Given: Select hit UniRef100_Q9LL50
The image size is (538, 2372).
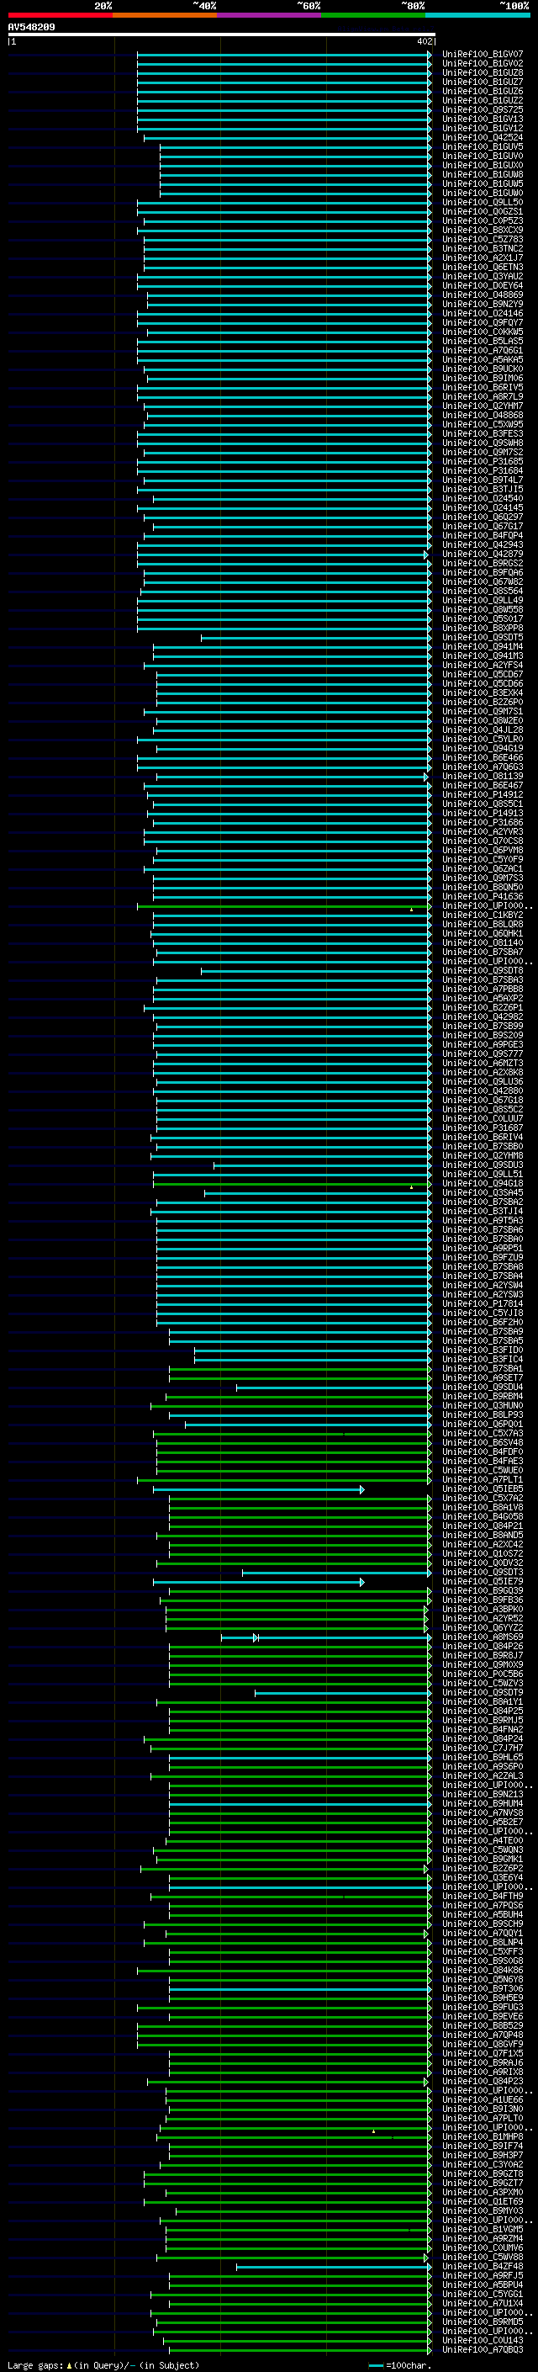Looking at the screenshot, I should pyautogui.click(x=483, y=203).
